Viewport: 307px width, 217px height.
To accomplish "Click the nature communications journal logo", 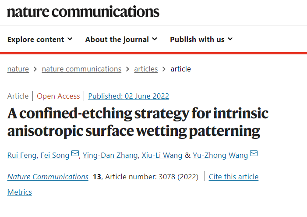I will 83,11.
